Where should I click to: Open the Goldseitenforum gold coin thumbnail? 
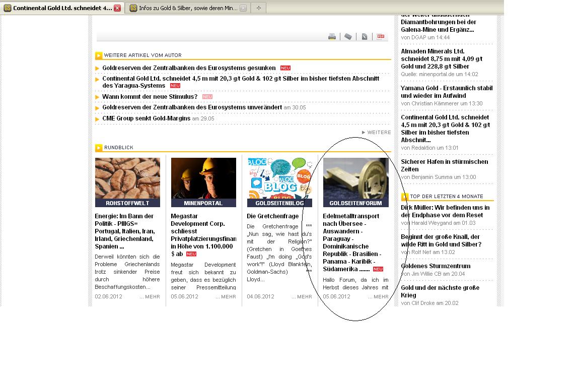coord(355,179)
